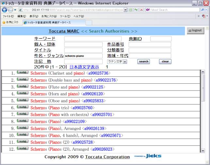Viewport: 210px width, 165px height.
Task: Open authority ID a99026120 link
Action: [93, 94]
